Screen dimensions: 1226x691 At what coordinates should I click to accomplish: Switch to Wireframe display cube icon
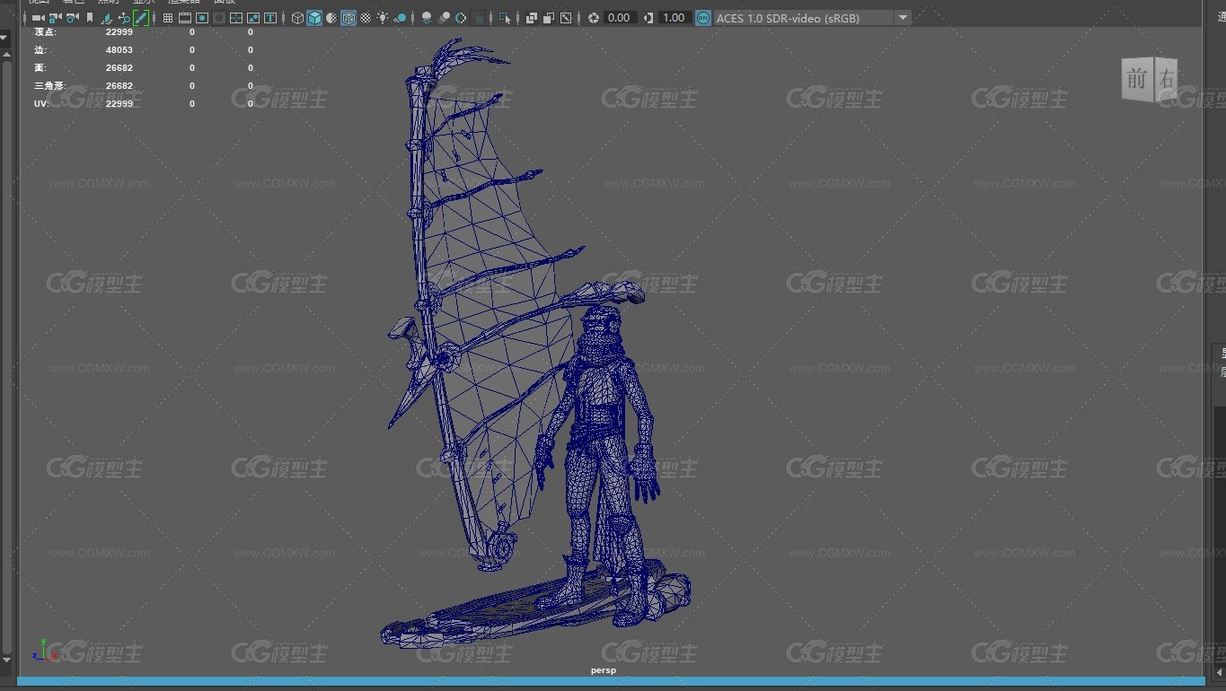[297, 18]
